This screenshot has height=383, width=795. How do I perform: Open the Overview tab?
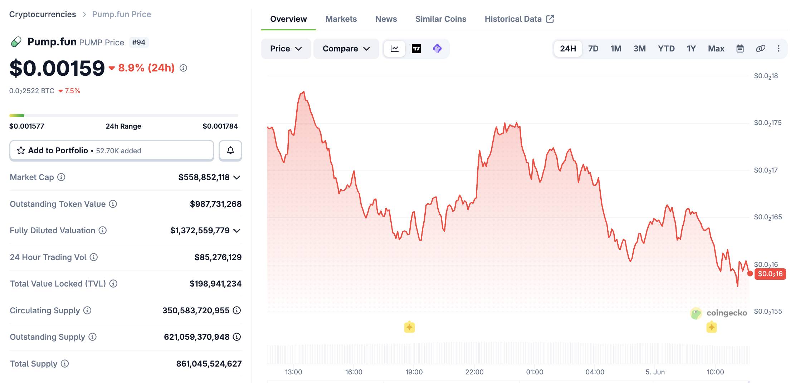pos(288,19)
